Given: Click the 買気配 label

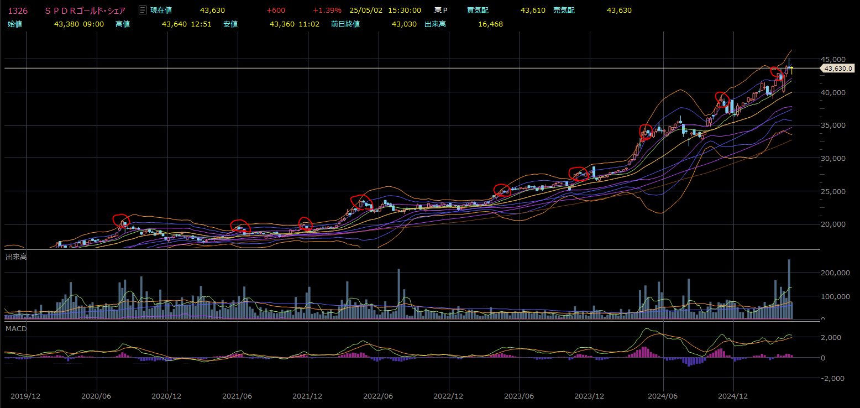Looking at the screenshot, I should click(x=478, y=11).
